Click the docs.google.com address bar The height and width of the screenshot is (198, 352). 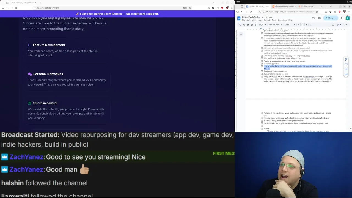289,12
